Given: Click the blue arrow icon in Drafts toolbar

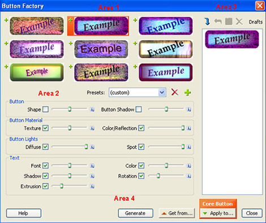Looking at the screenshot, I should click(x=207, y=21).
